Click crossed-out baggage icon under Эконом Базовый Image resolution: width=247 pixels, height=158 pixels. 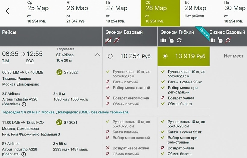108,40
